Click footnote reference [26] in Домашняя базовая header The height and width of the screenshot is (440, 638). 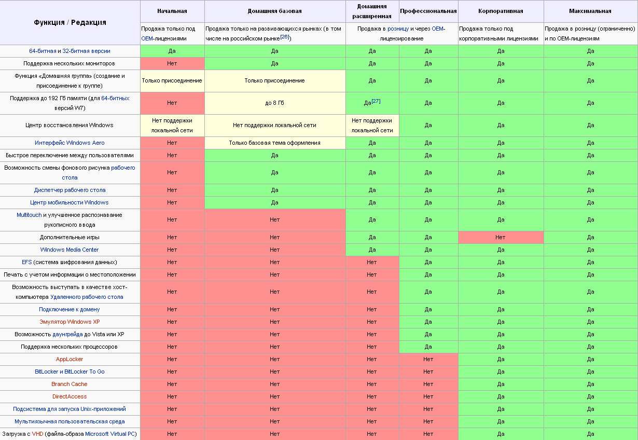[x=285, y=37]
